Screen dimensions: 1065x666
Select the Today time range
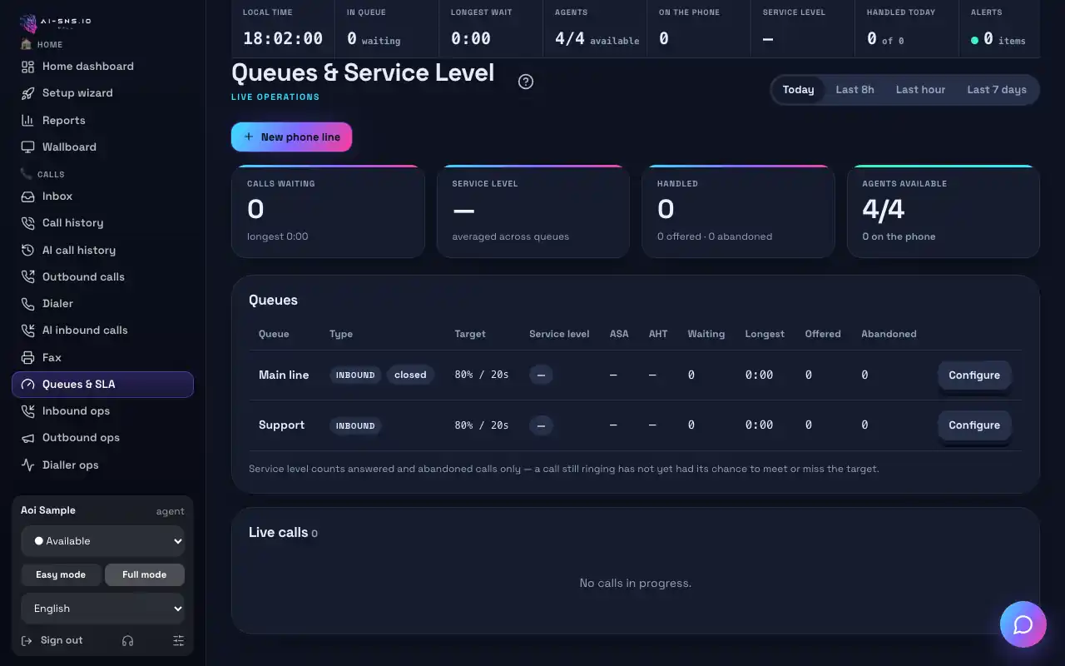(x=798, y=90)
